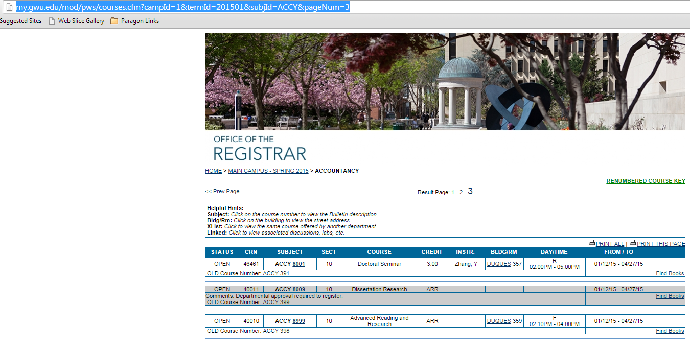Click Find Books for Advanced Reading and Research
The width and height of the screenshot is (690, 348).
click(670, 331)
